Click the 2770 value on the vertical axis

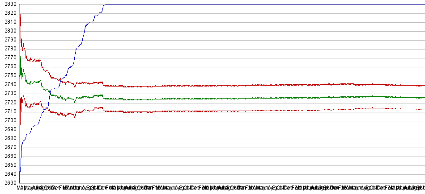click(x=8, y=58)
